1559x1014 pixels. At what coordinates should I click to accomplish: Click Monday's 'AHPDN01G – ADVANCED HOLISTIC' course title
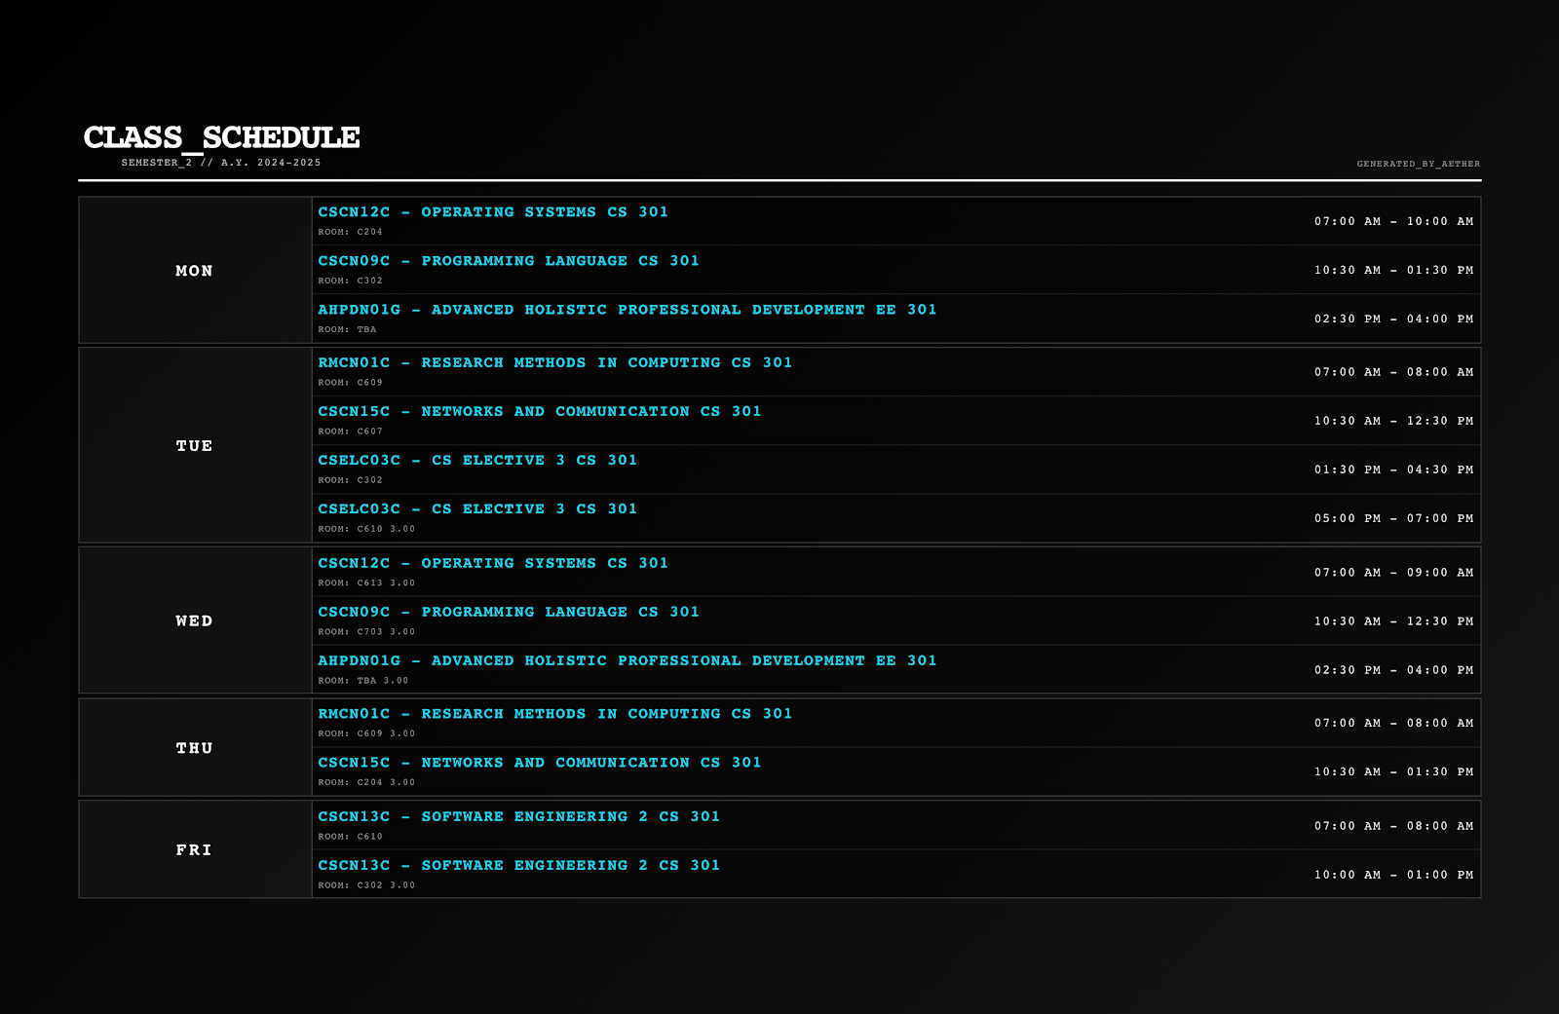(627, 310)
